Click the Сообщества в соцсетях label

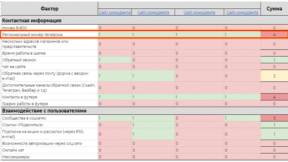pyautogui.click(x=24, y=118)
